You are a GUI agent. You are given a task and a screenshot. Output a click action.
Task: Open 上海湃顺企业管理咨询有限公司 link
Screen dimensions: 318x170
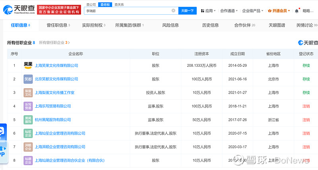tap(60, 147)
